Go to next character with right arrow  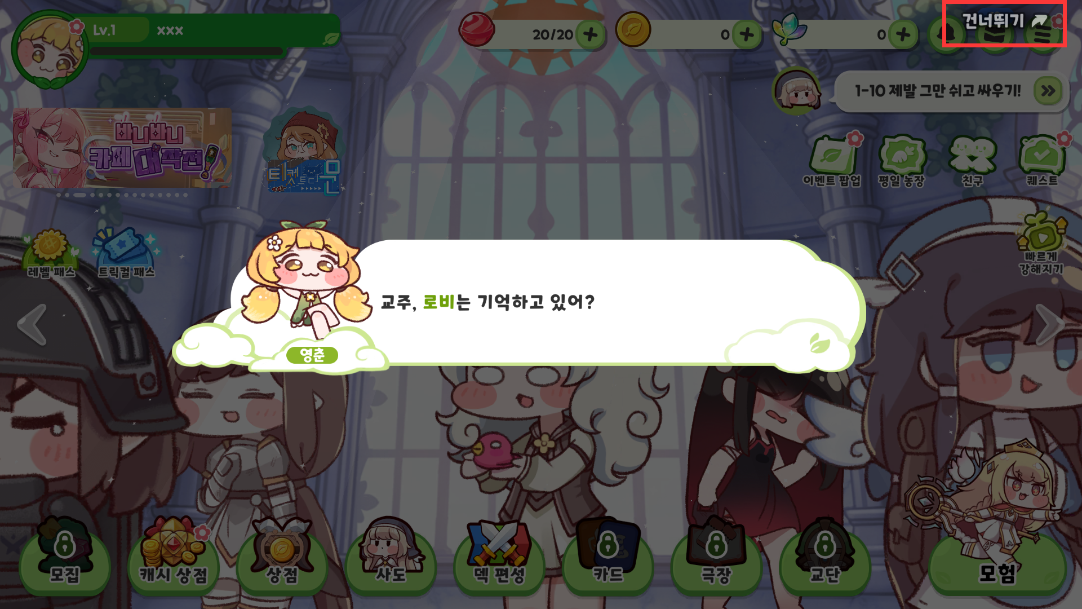pos(1050,324)
